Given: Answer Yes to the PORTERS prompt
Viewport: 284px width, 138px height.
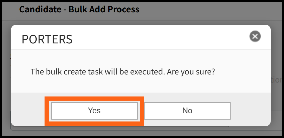Looking at the screenshot, I should 94,111.
